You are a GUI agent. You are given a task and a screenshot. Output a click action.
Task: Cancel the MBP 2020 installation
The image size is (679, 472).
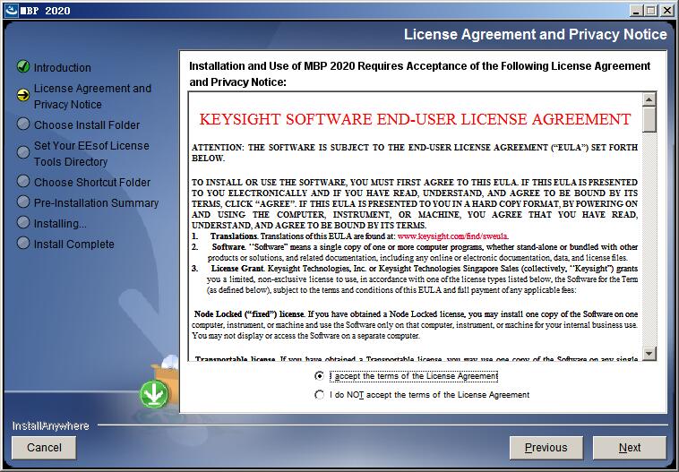44,447
